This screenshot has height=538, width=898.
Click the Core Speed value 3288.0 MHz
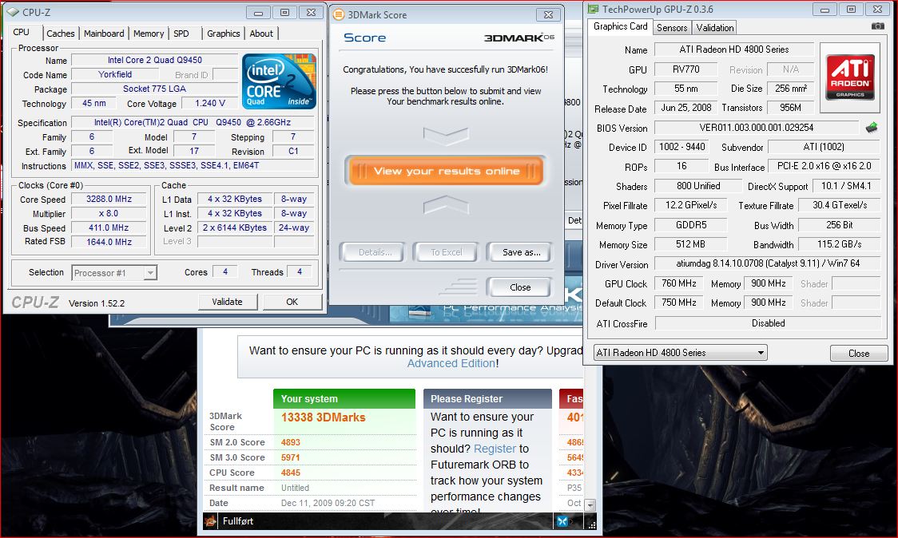pos(109,200)
